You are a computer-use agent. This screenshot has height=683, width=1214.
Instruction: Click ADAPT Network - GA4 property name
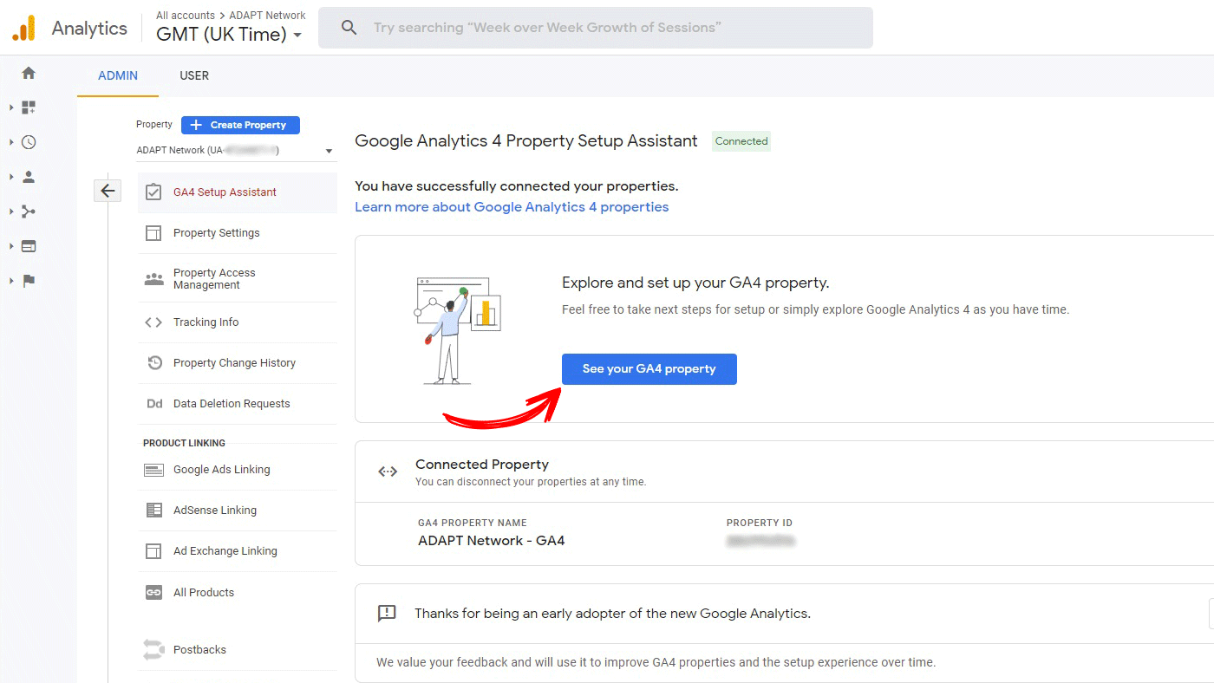point(492,541)
